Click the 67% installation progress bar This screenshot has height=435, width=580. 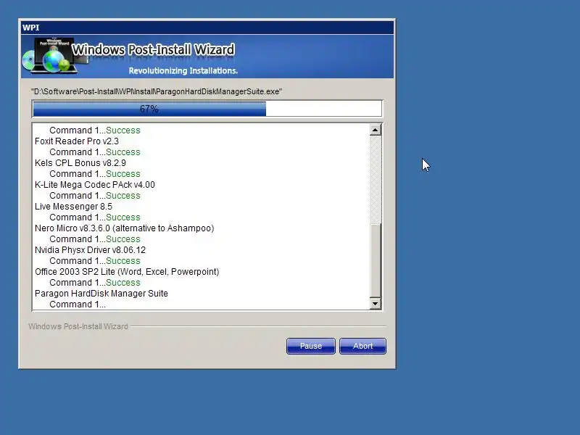click(207, 109)
